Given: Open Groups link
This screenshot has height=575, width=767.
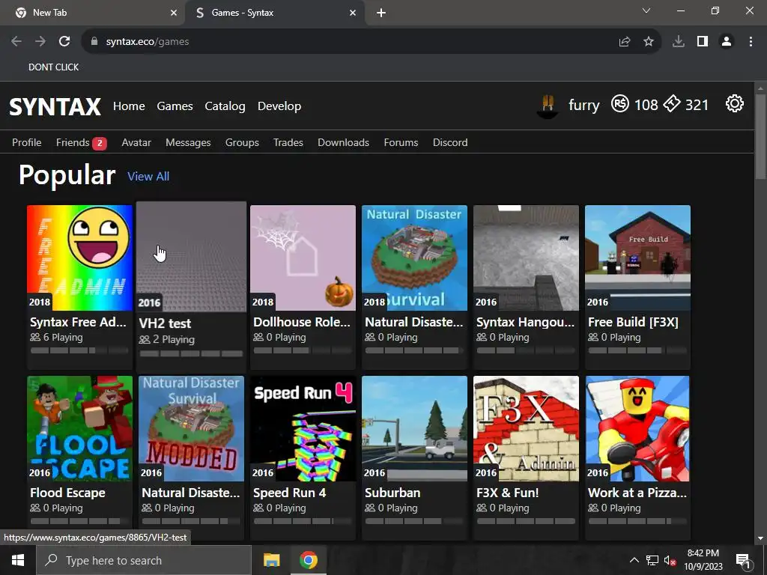Looking at the screenshot, I should (242, 142).
